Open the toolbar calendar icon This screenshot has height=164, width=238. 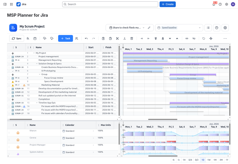(x=35, y=39)
